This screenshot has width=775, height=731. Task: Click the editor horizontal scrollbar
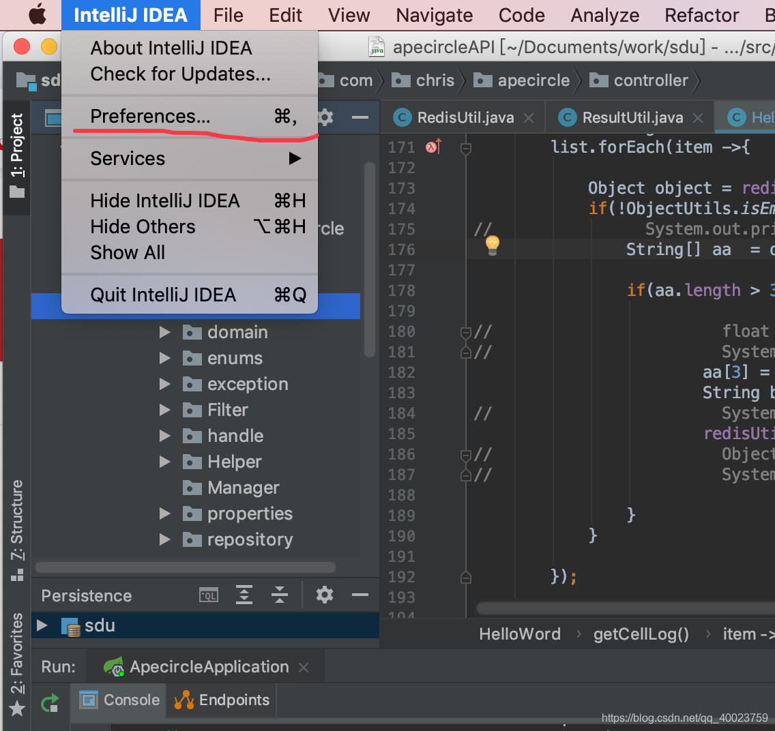coord(625,608)
